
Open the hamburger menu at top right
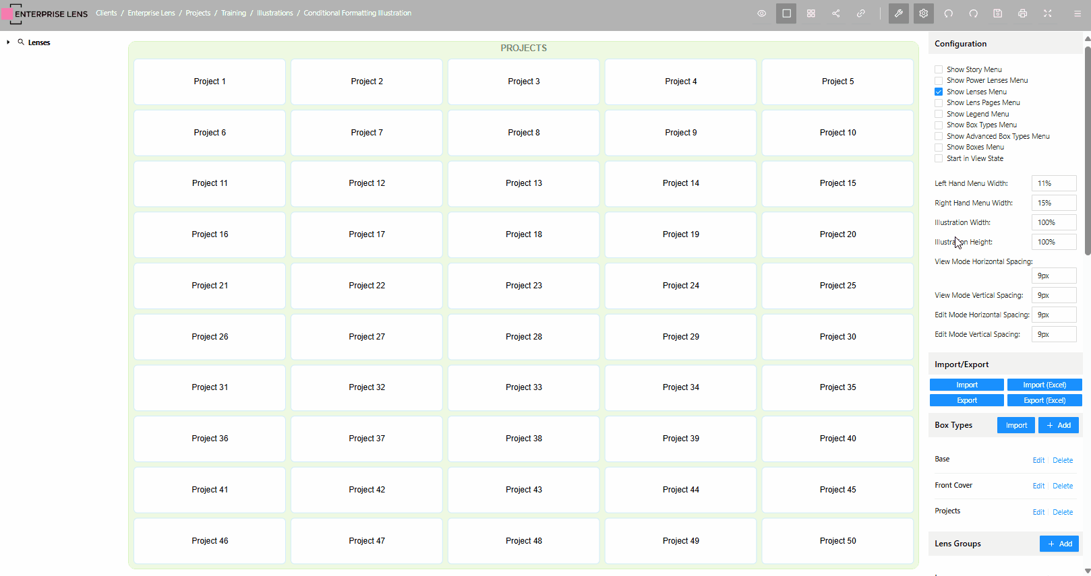(x=1077, y=13)
